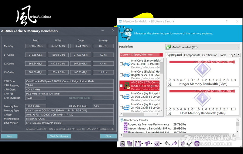Click the CPU Type field in AIDA64
Viewport: 243px width, 154px height.
point(69,81)
